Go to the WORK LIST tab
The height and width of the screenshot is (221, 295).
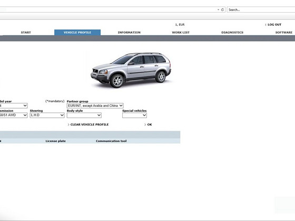(181, 32)
